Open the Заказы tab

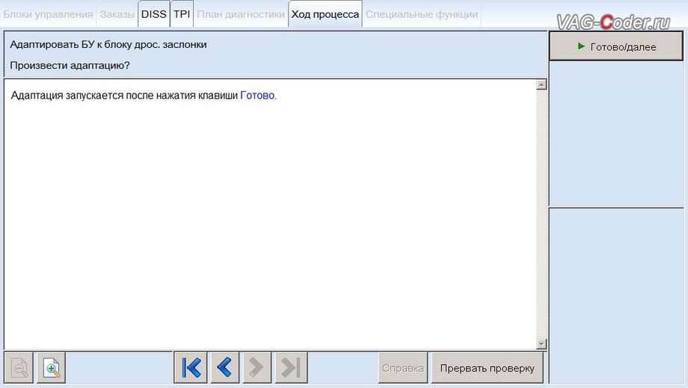pos(117,14)
